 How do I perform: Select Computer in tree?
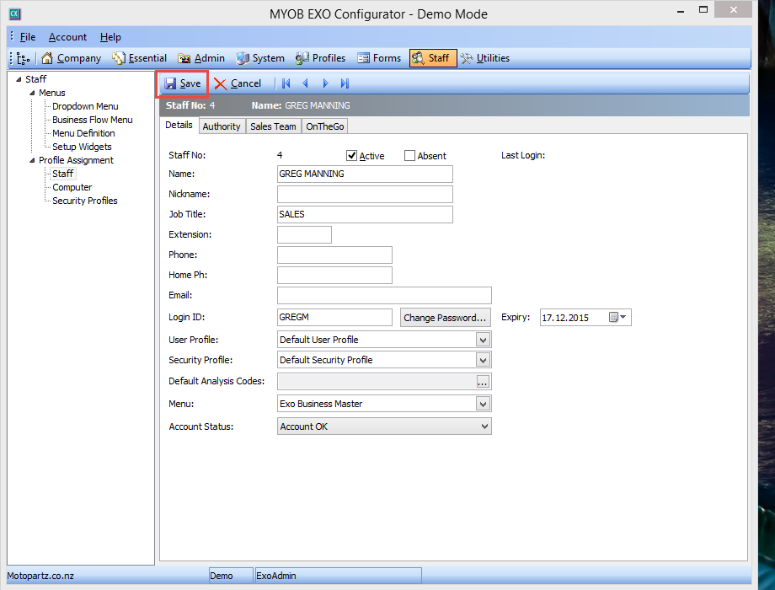pyautogui.click(x=72, y=187)
